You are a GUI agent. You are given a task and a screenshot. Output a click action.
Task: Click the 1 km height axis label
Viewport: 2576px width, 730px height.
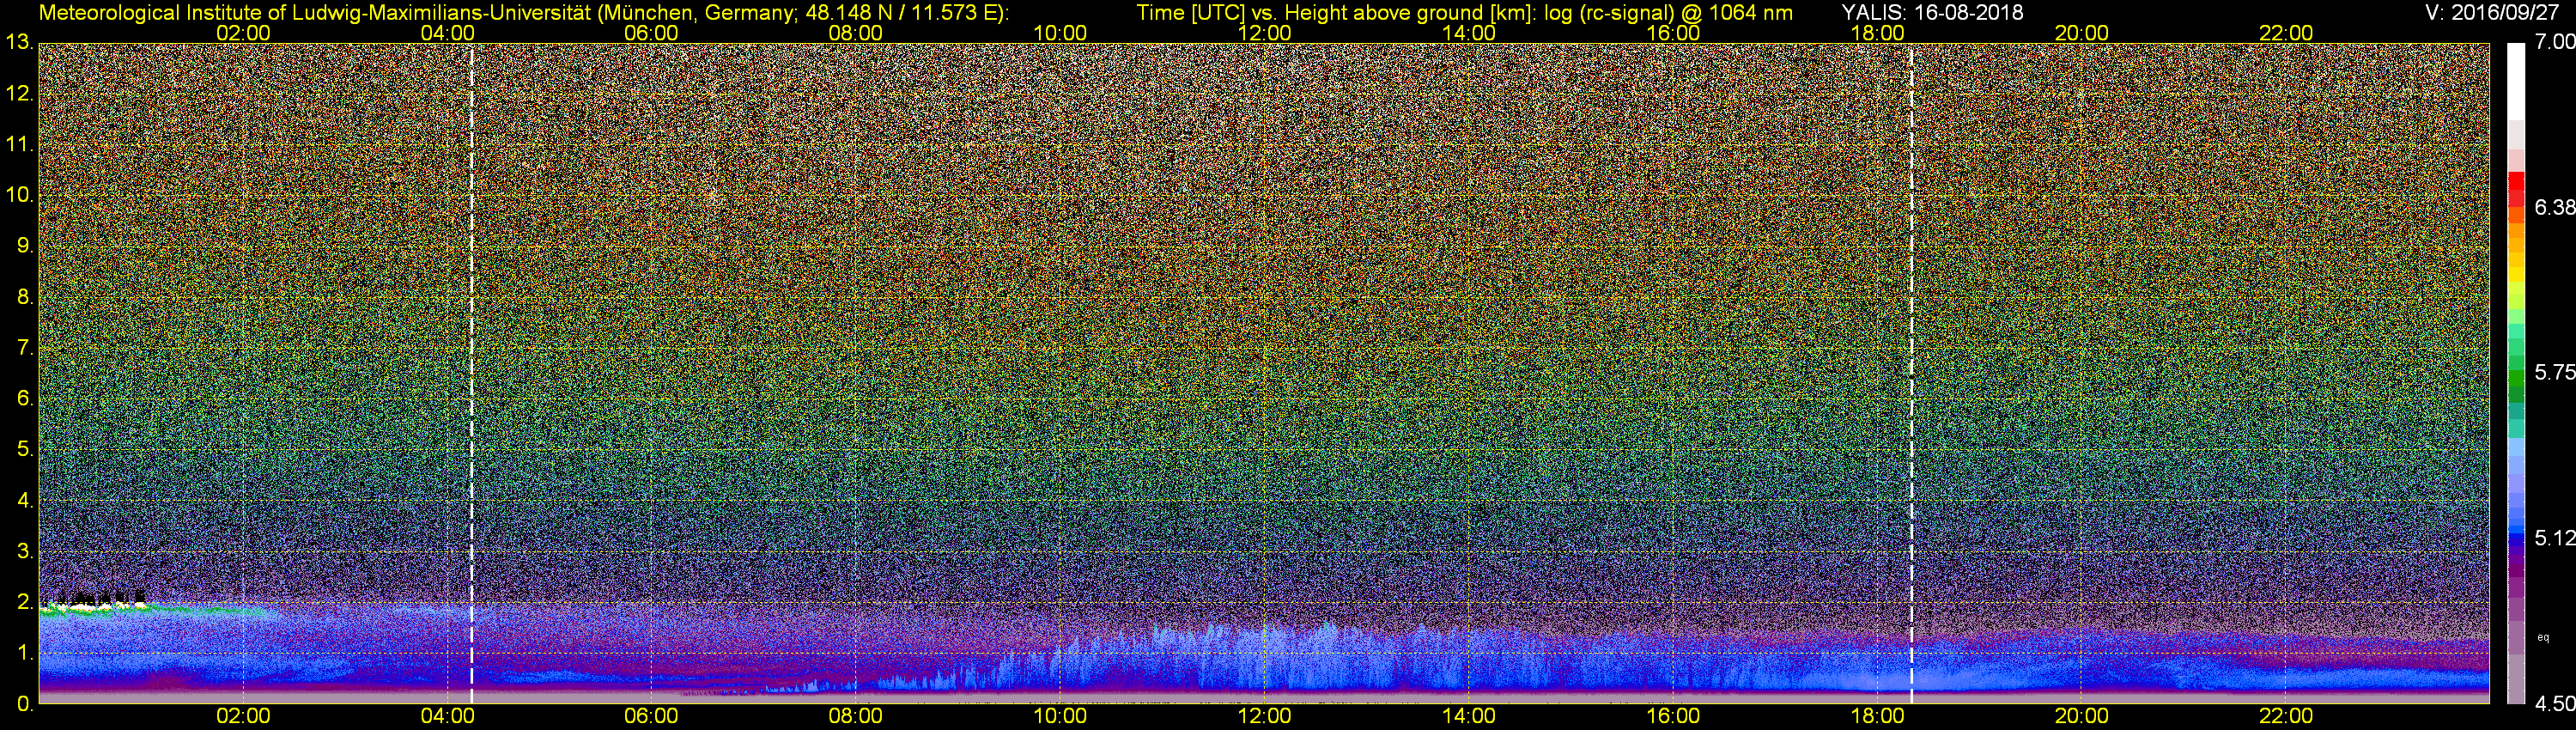[24, 653]
